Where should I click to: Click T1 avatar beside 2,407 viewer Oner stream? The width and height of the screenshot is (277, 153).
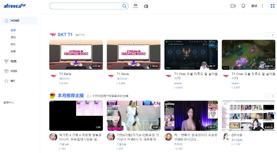coord(226,76)
